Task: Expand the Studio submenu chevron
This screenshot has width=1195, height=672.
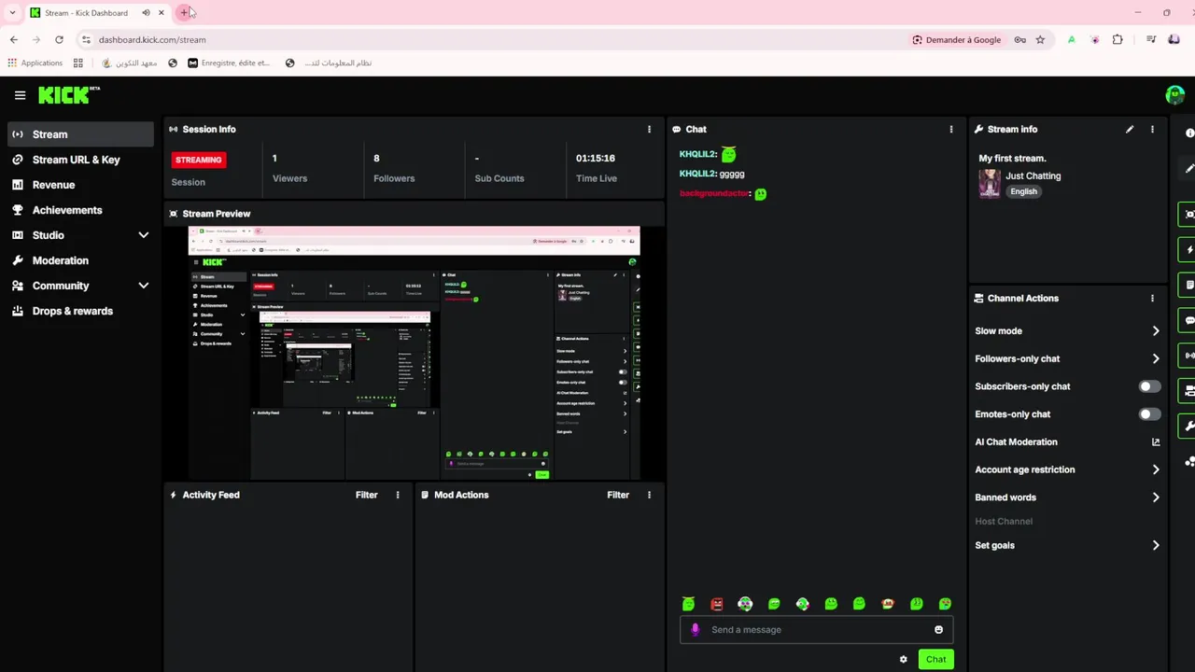Action: pyautogui.click(x=143, y=235)
